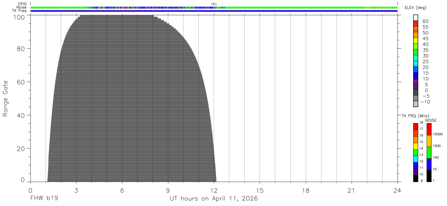Click the NOISE legend title
This screenshot has height=206, width=447.
pos(431,120)
